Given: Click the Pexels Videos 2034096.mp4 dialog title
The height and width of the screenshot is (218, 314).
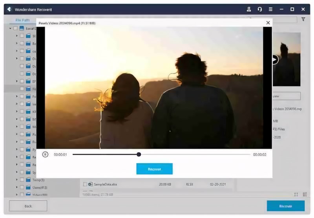Looking at the screenshot, I should click(67, 23).
